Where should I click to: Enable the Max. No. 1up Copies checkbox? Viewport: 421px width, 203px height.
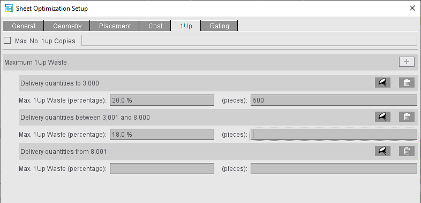coord(7,41)
